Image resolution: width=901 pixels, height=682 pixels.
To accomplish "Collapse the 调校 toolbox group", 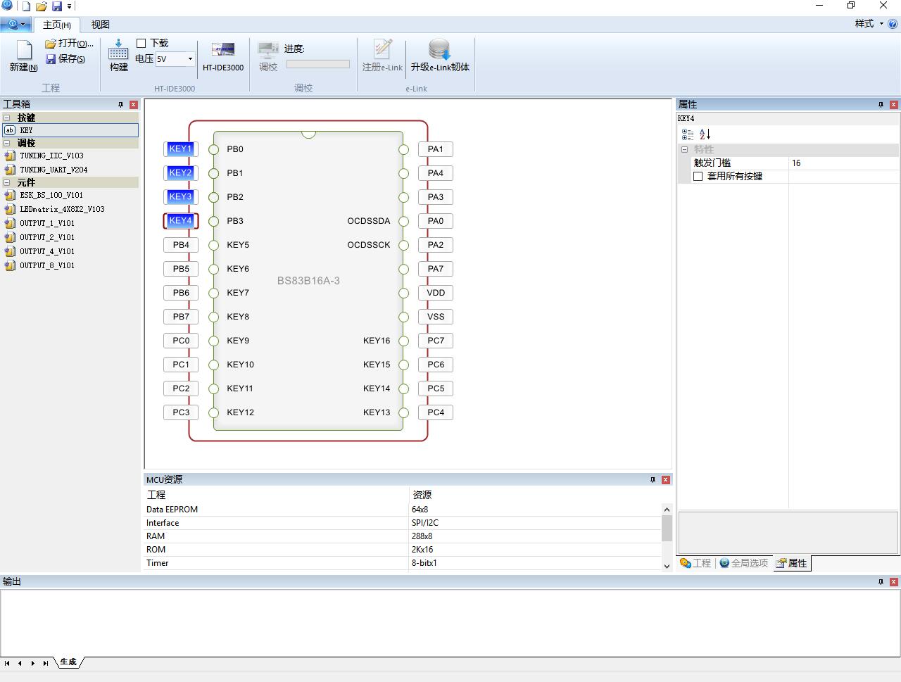I will click(7, 143).
